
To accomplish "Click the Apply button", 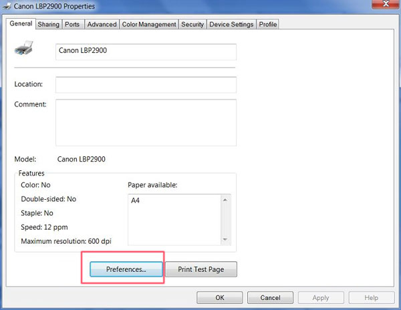I will point(321,298).
